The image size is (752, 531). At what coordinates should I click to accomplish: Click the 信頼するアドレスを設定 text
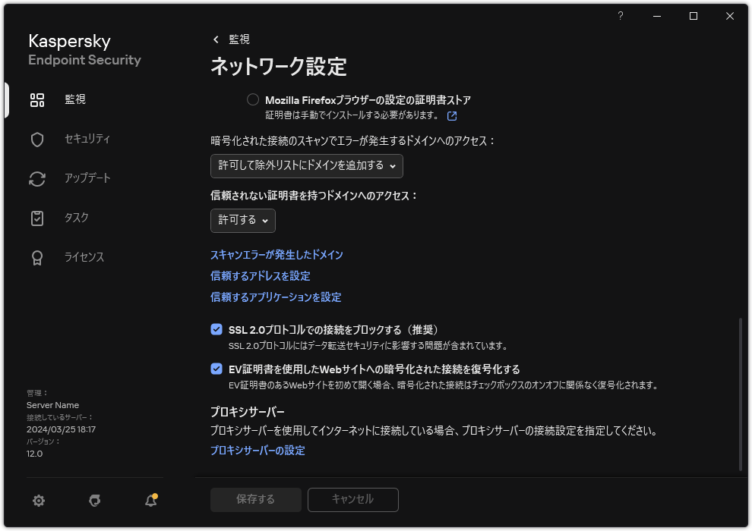pos(261,275)
